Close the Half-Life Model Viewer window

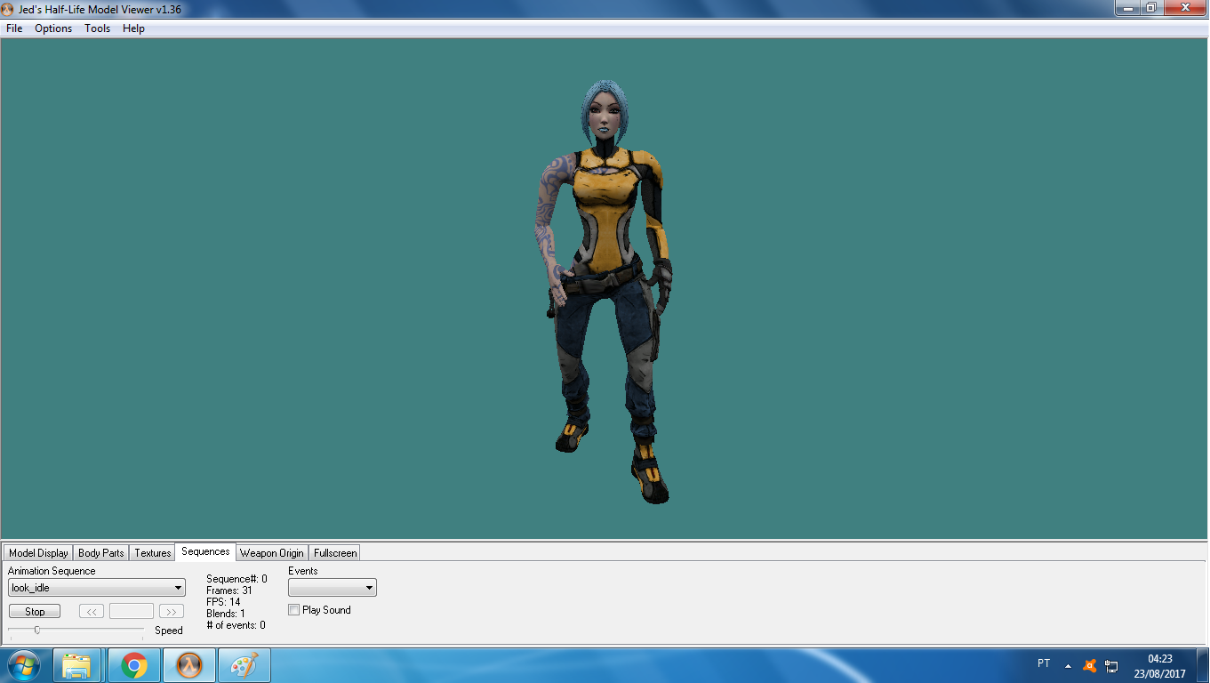[x=1184, y=8]
